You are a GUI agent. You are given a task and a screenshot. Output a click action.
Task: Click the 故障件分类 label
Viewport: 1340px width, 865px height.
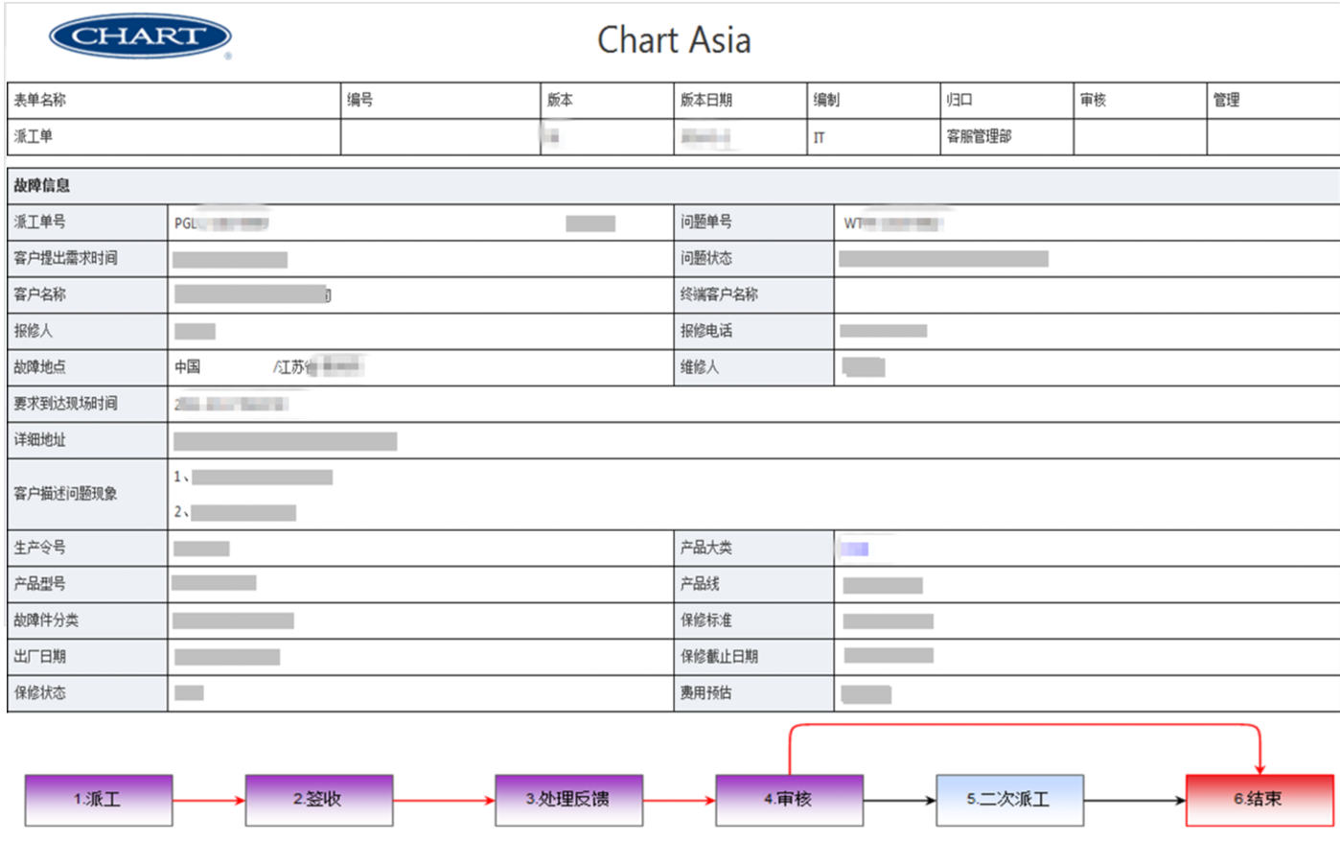pyautogui.click(x=46, y=621)
